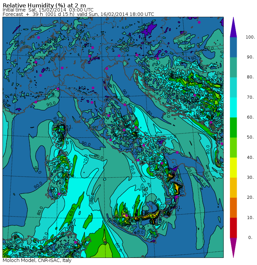Click the "10." colorbar label

click(250, 218)
